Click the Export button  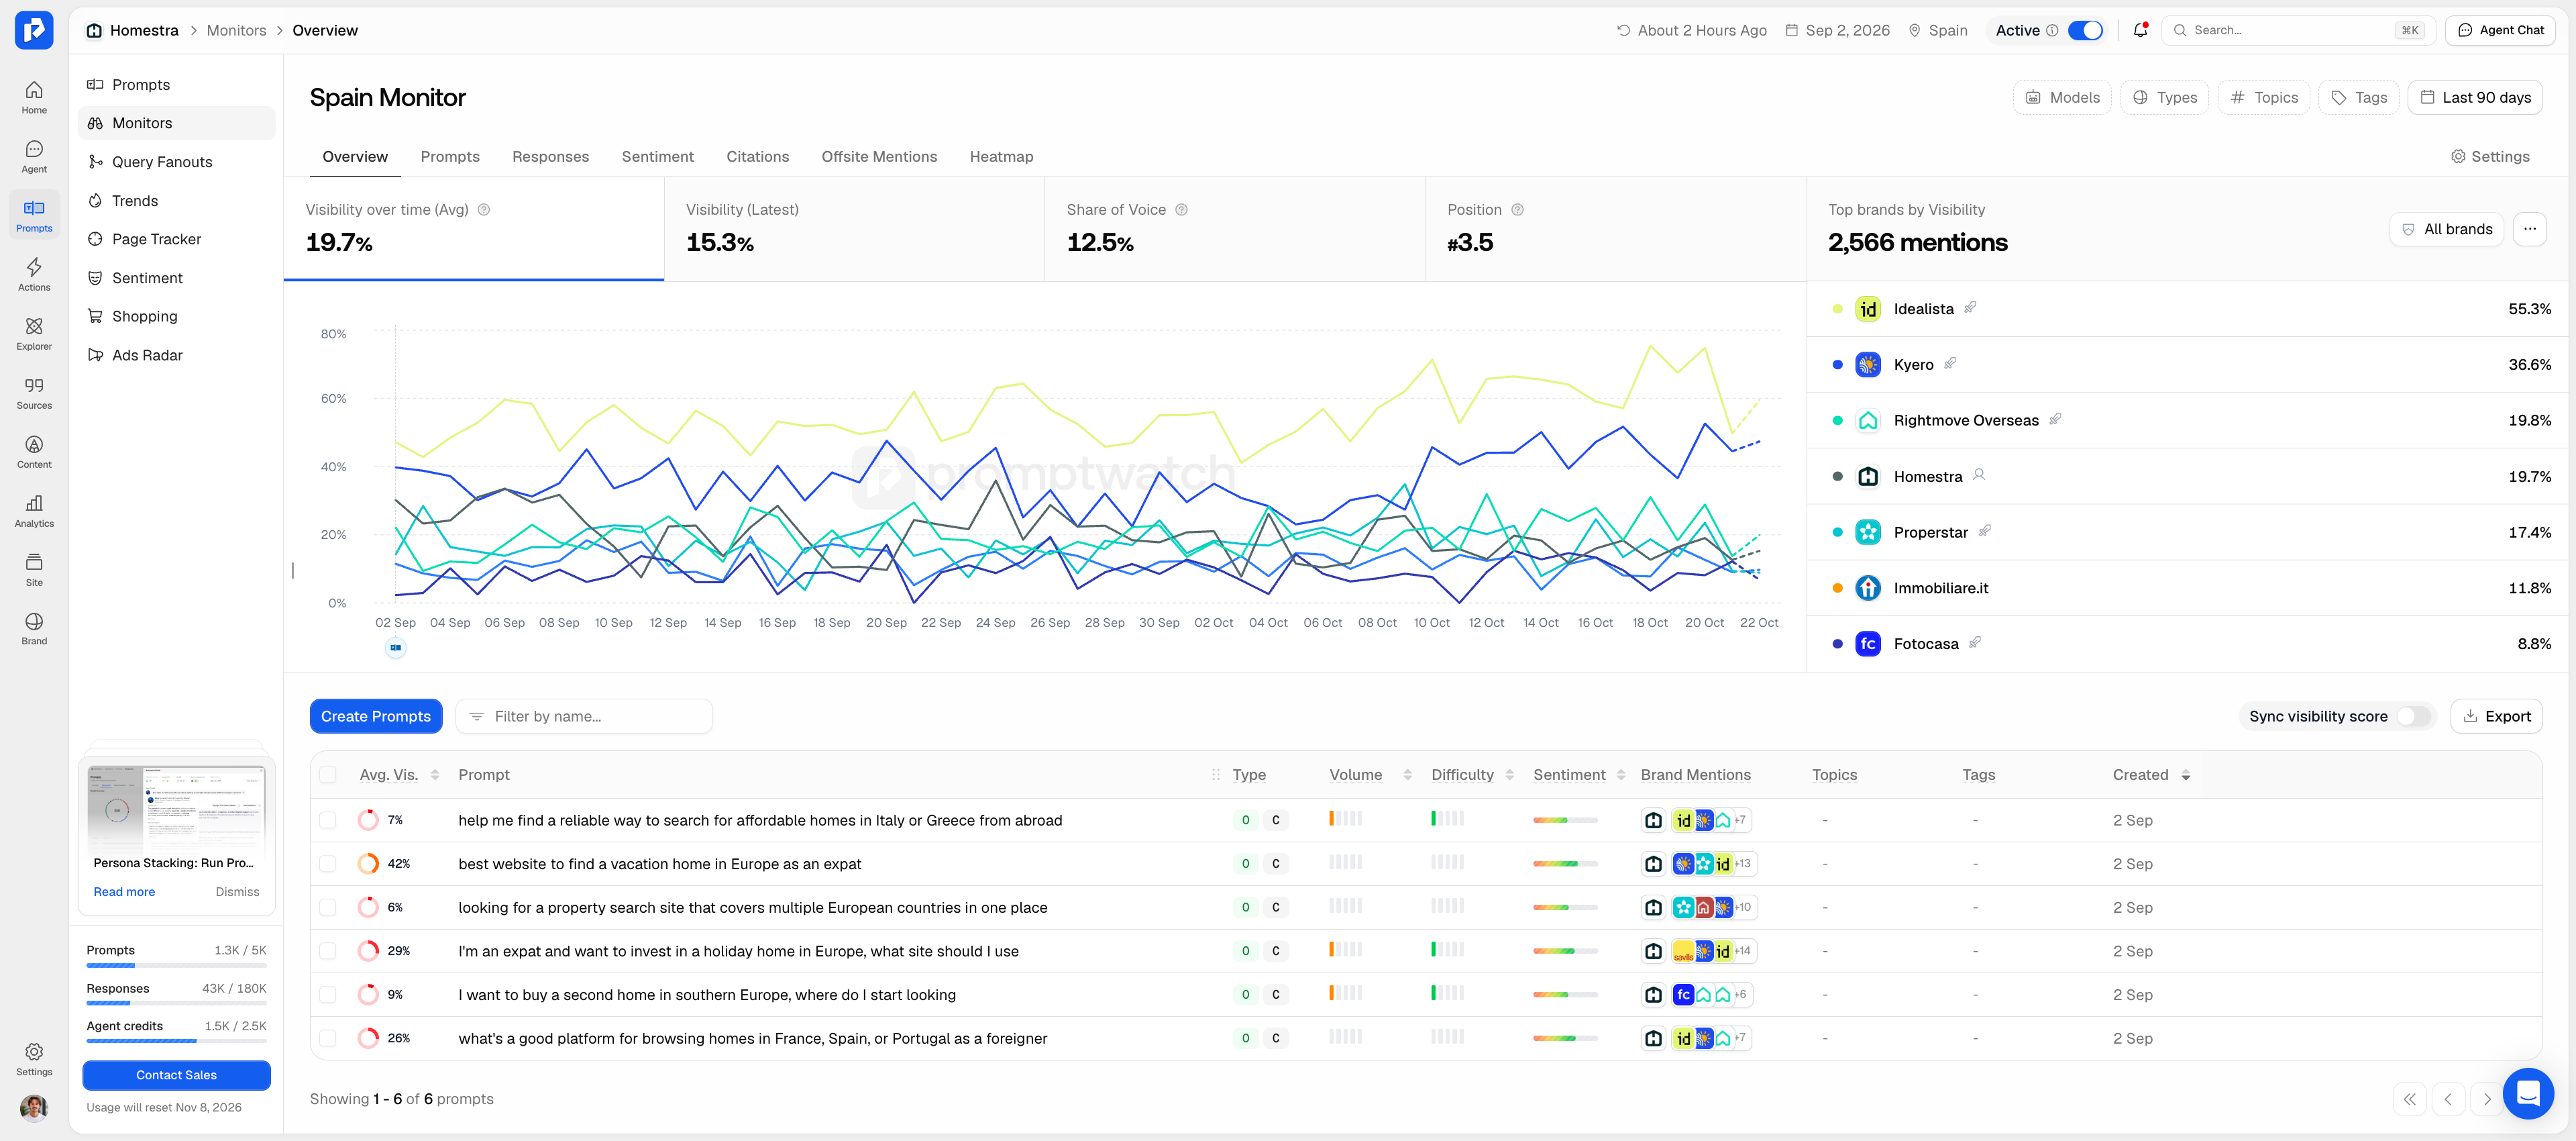[x=2496, y=717]
